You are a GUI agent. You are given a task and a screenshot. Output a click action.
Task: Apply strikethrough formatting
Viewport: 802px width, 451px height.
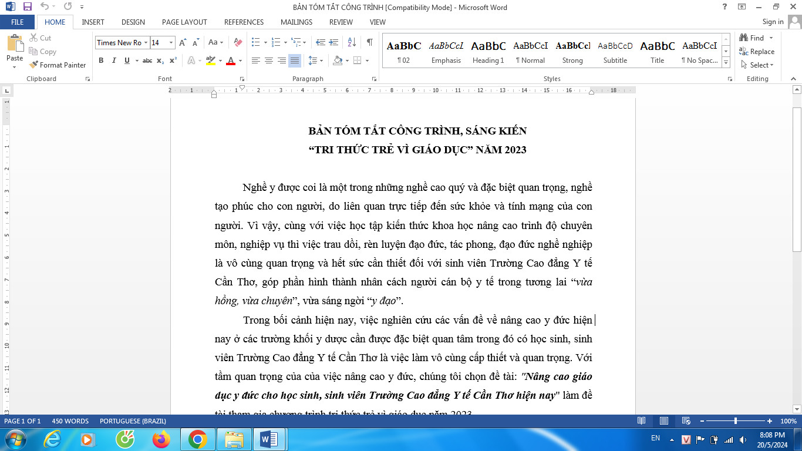tap(147, 60)
